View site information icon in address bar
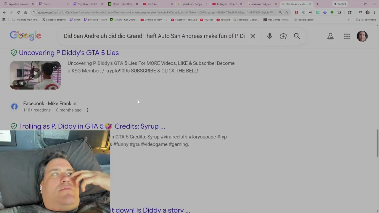The image size is (379, 213). [x=34, y=12]
